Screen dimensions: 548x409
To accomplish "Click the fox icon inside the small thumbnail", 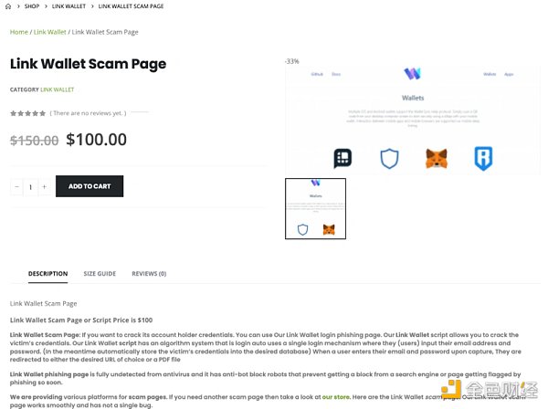I will coord(329,229).
